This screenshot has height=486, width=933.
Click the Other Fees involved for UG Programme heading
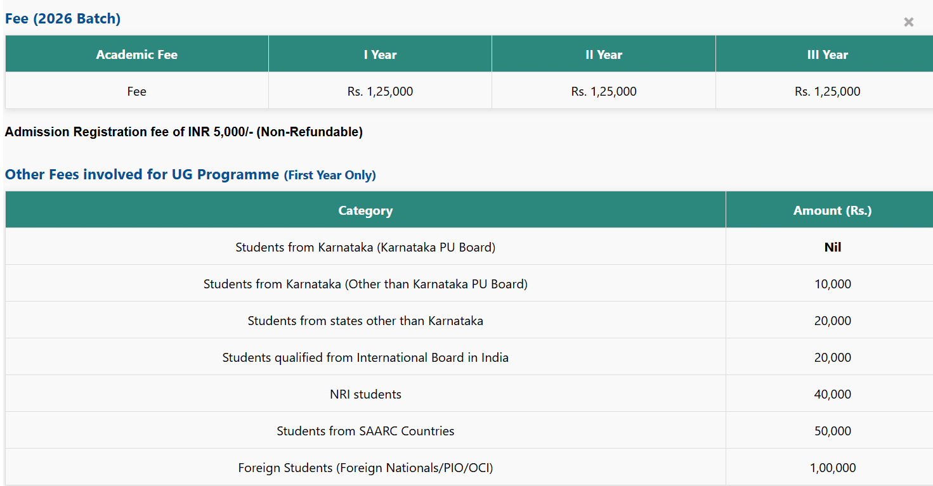click(x=142, y=174)
